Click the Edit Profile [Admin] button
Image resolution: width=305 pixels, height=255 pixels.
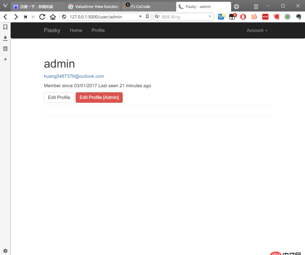coord(99,98)
